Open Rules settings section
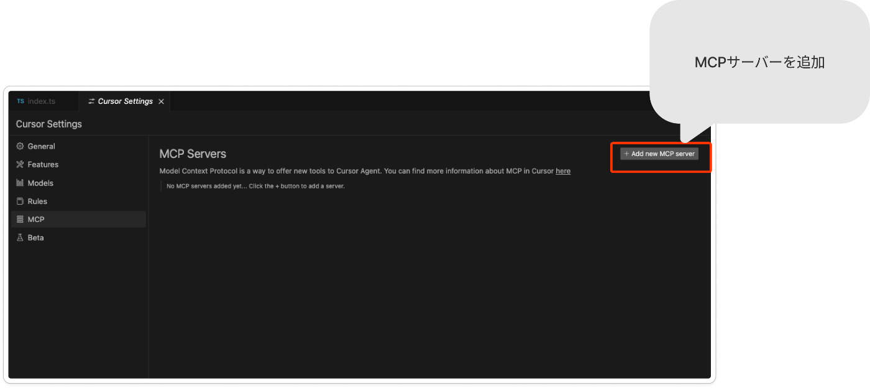Screen dimensions: 870x388 (78, 201)
